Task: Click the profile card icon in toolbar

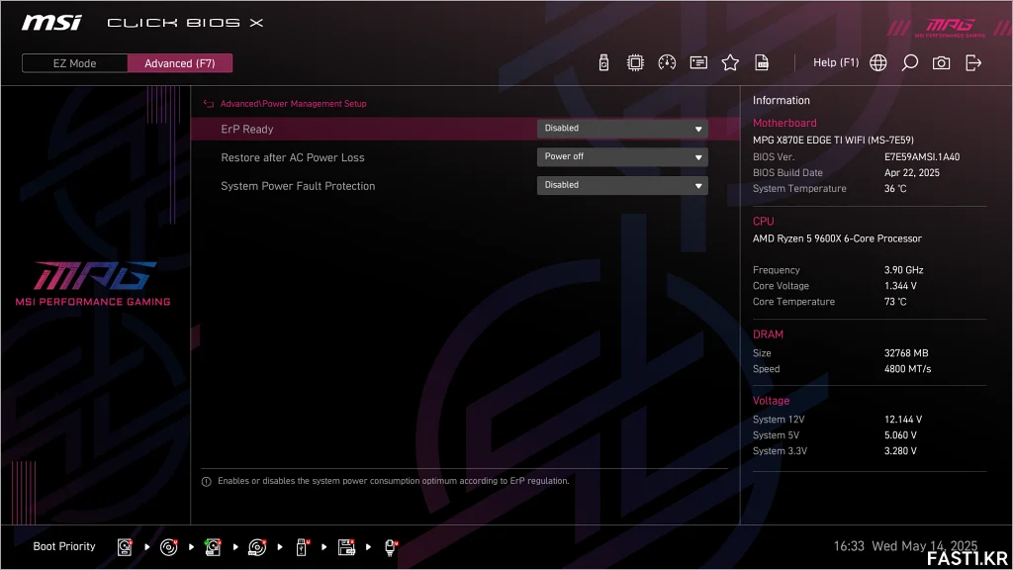Action: click(x=698, y=62)
